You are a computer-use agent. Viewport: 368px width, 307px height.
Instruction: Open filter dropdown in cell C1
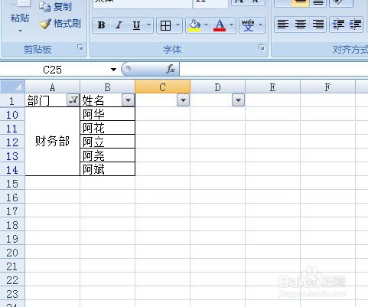[183, 100]
